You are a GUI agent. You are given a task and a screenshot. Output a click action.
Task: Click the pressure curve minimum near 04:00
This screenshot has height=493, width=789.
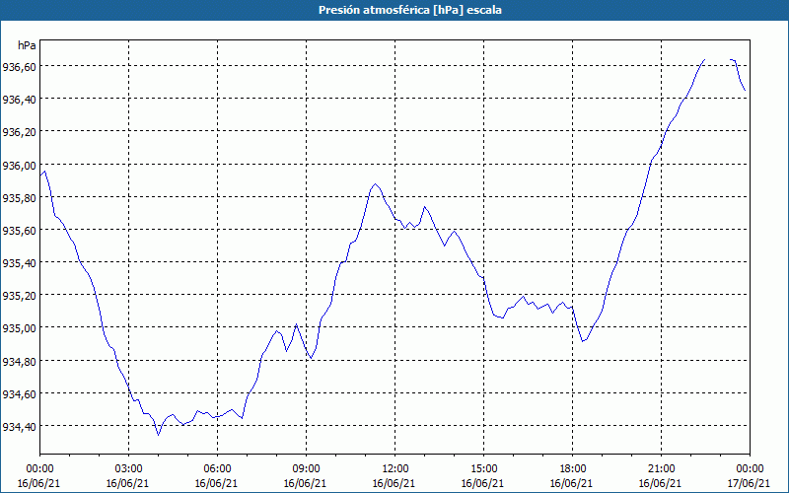click(x=158, y=435)
